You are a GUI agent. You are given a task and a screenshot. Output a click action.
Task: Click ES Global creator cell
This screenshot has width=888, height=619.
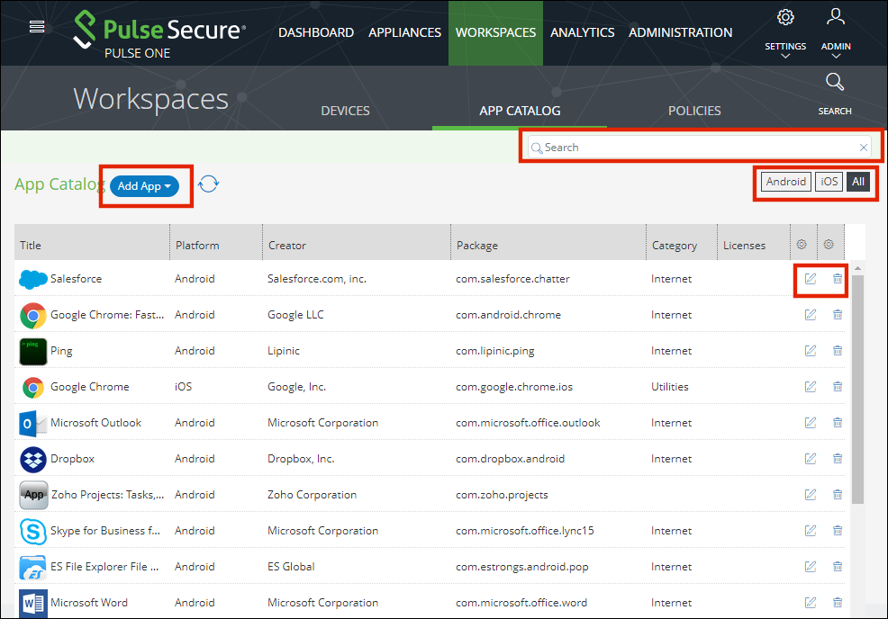[x=291, y=567]
